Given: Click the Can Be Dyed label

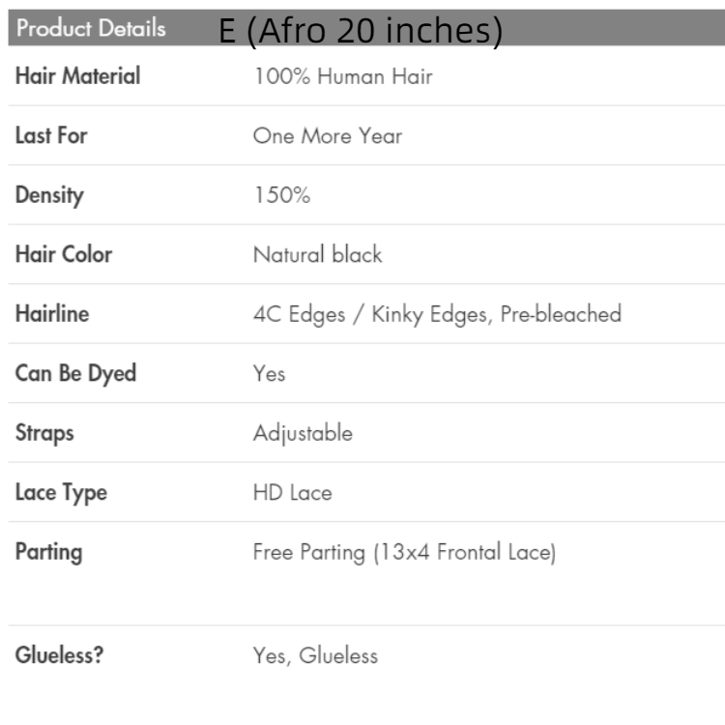Looking at the screenshot, I should click(x=75, y=373).
